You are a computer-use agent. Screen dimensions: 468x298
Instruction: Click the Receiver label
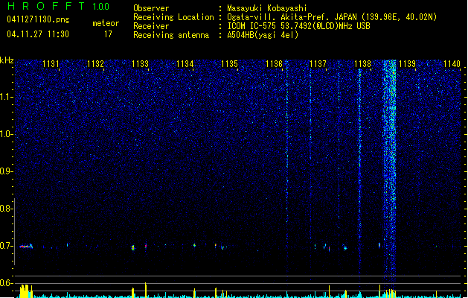pos(151,26)
